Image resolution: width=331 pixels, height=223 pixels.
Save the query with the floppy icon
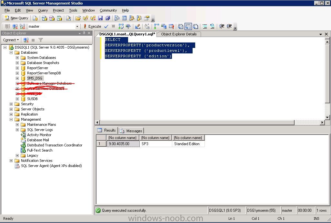[x=100, y=18]
